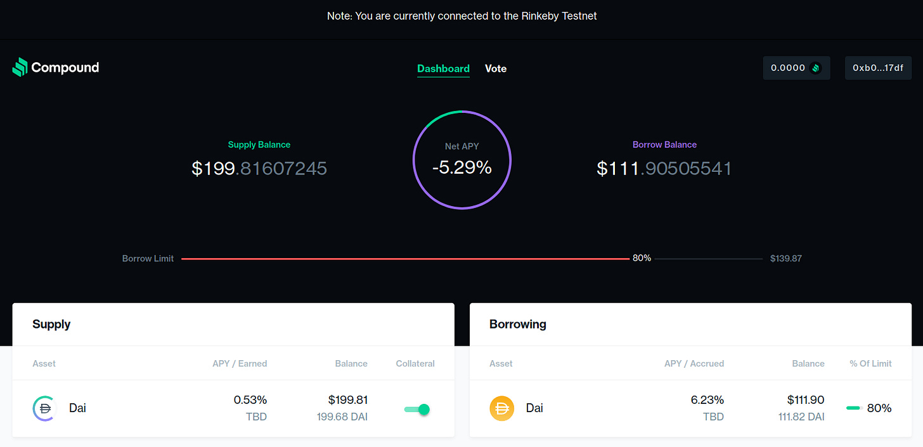Click the 199.68 DAI supply balance
The image size is (923, 447).
pyautogui.click(x=342, y=417)
